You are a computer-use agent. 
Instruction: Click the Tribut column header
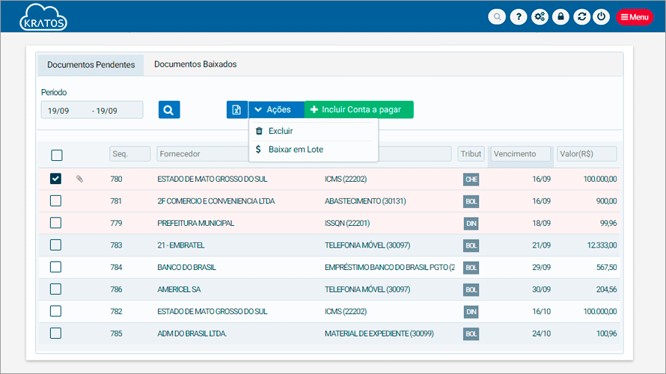click(471, 153)
